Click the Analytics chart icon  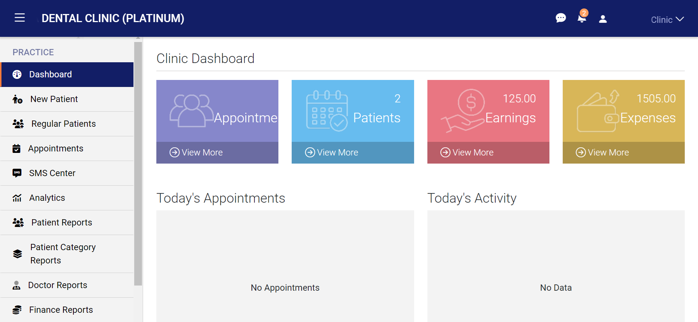pos(17,198)
